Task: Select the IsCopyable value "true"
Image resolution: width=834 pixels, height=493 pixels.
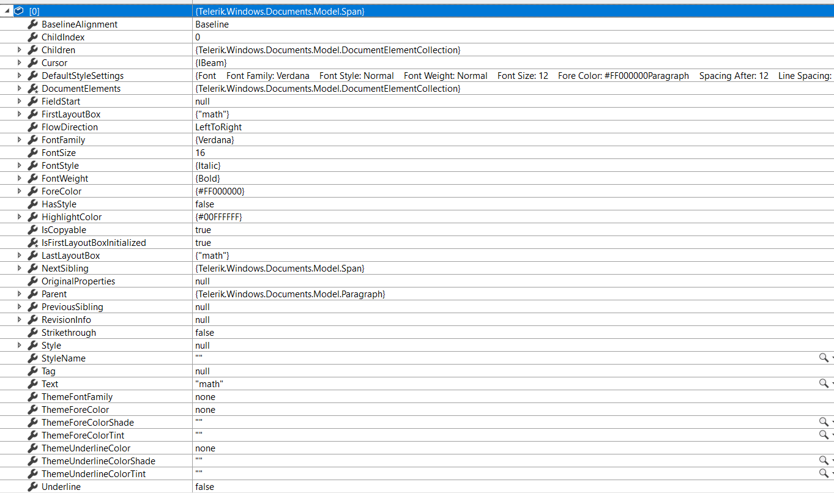Action: 203,230
